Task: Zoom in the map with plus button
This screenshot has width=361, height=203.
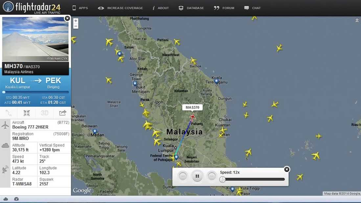Action: tap(76, 21)
